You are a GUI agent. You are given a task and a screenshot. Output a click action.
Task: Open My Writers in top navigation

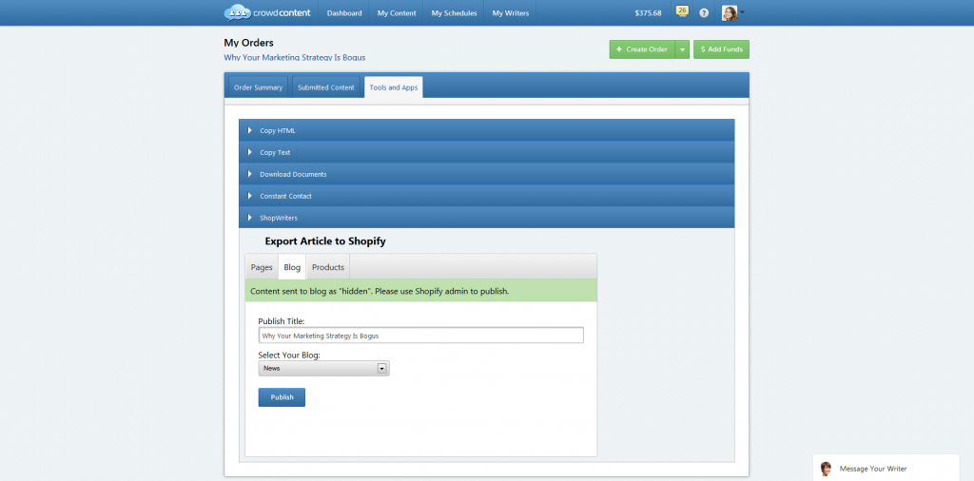coord(511,13)
